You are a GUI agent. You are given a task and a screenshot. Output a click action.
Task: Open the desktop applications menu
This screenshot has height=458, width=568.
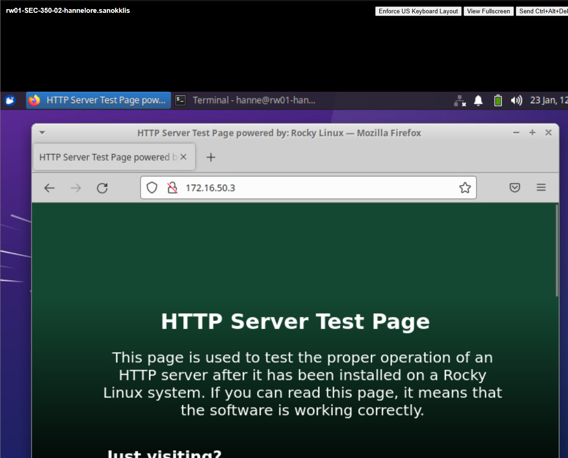coord(10,100)
